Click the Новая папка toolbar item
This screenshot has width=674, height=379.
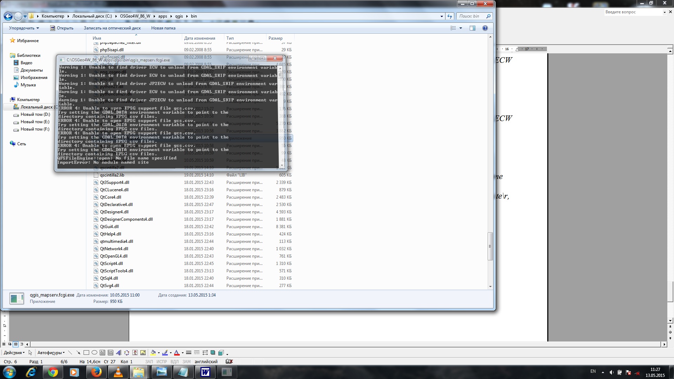point(163,28)
